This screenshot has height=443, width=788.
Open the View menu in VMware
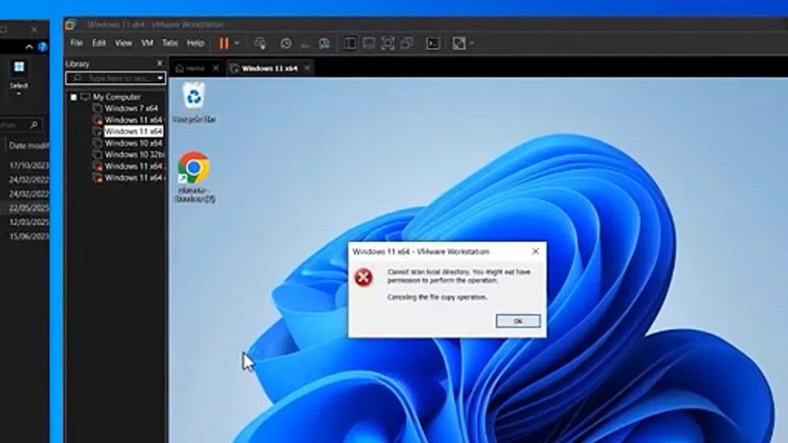coord(124,43)
